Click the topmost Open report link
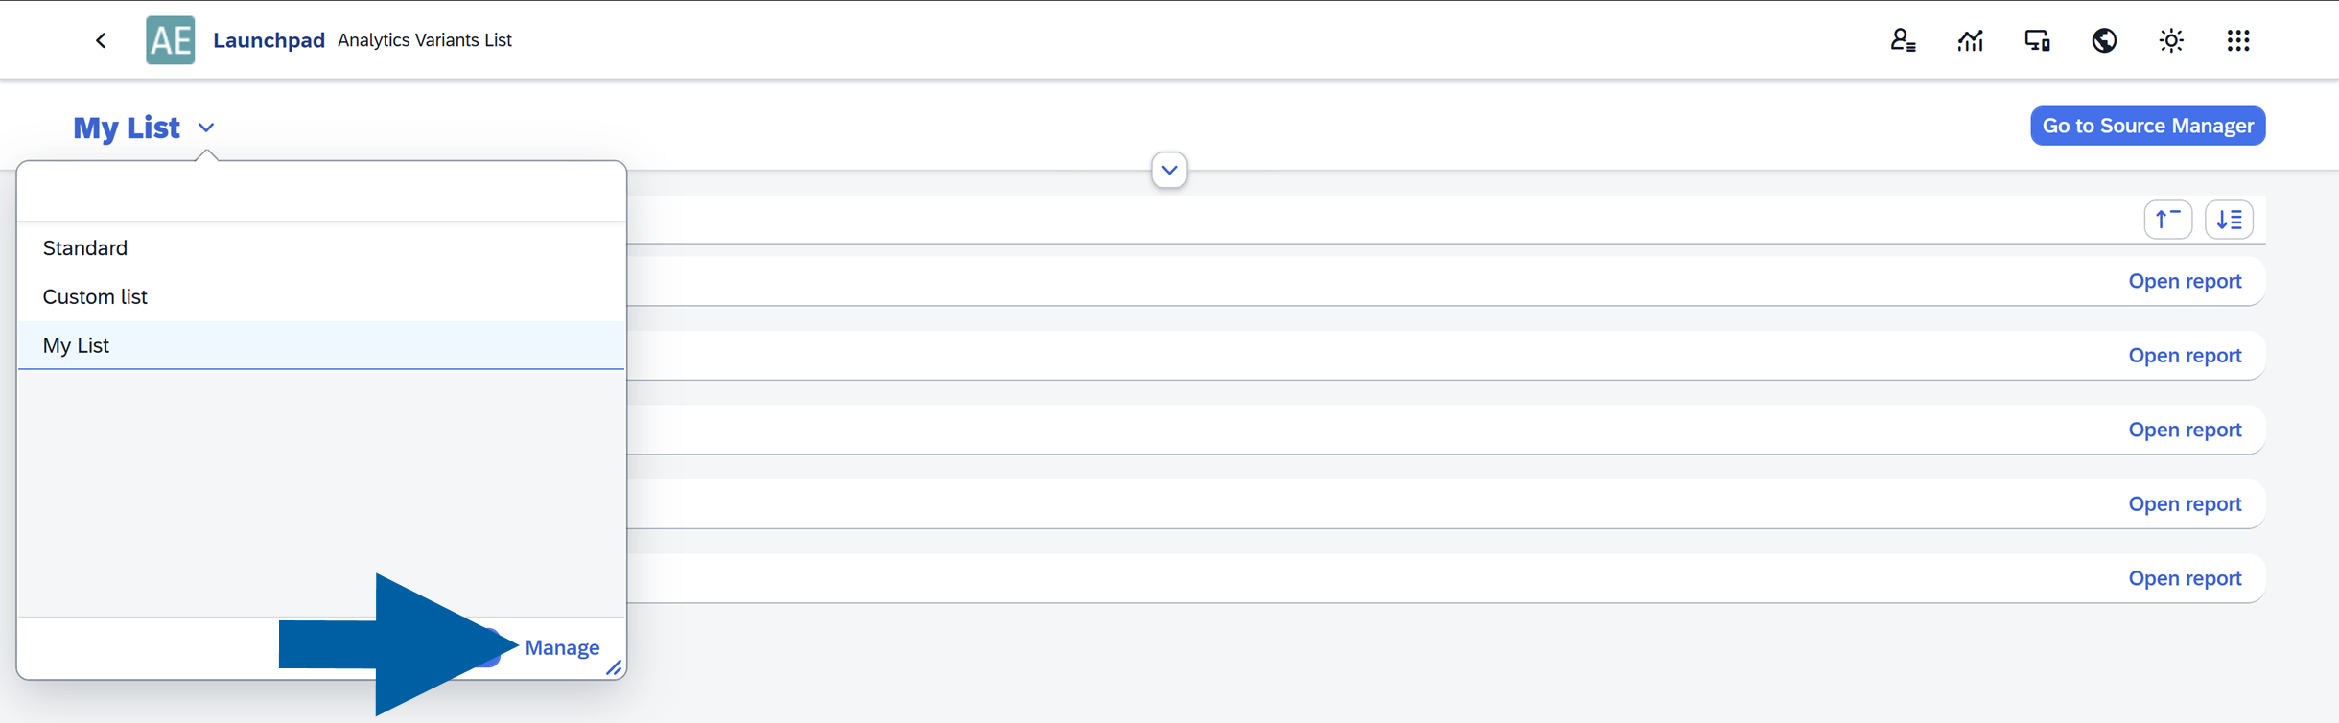The width and height of the screenshot is (2339, 723). coord(2186,280)
